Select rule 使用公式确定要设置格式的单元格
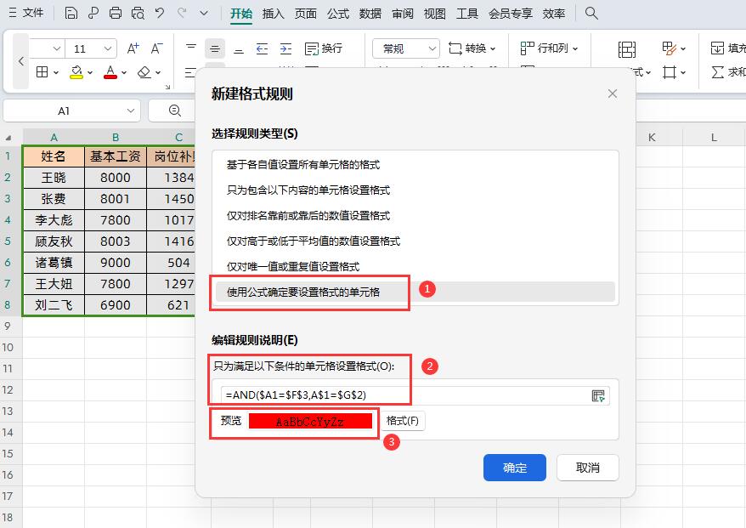 [x=415, y=292]
